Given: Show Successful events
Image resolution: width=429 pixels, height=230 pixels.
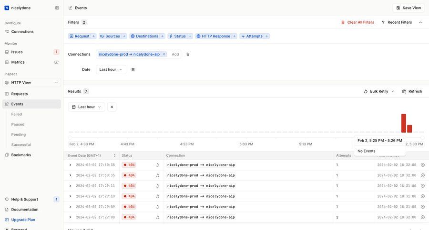Looking at the screenshot, I should 21,145.
